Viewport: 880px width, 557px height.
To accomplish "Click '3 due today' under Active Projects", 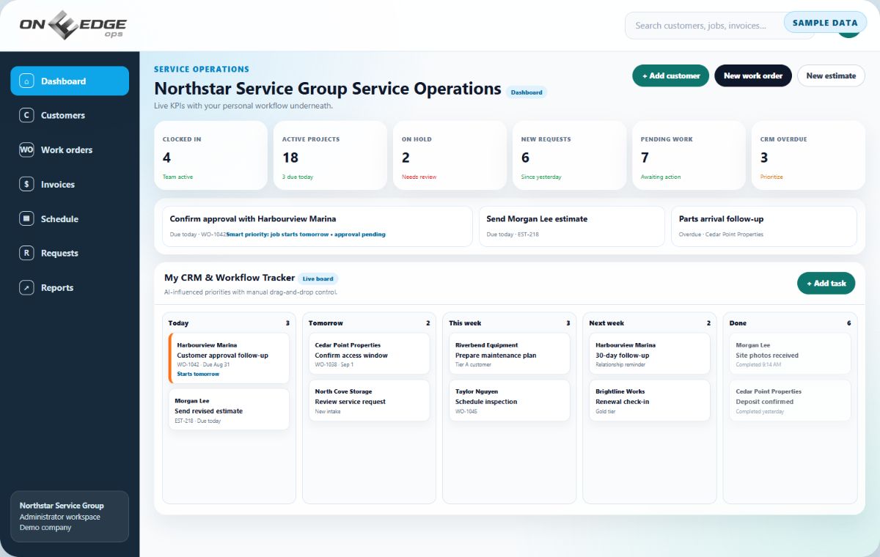I will point(298,177).
